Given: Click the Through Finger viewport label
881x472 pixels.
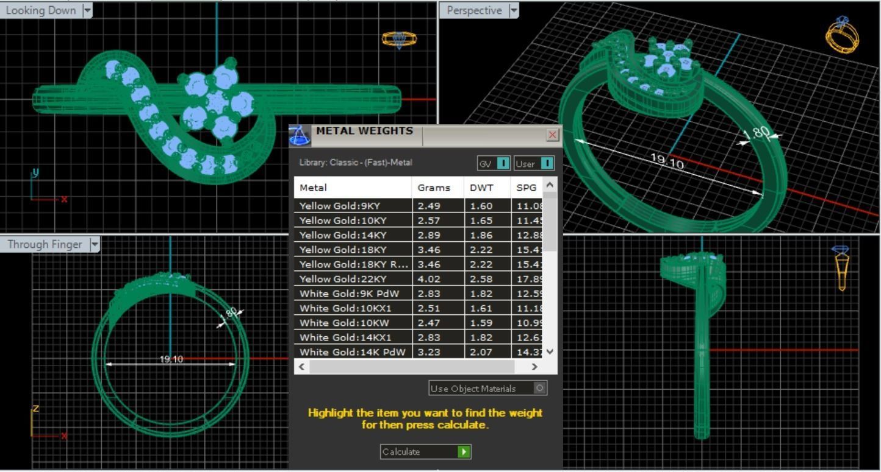Looking at the screenshot, I should [x=45, y=244].
